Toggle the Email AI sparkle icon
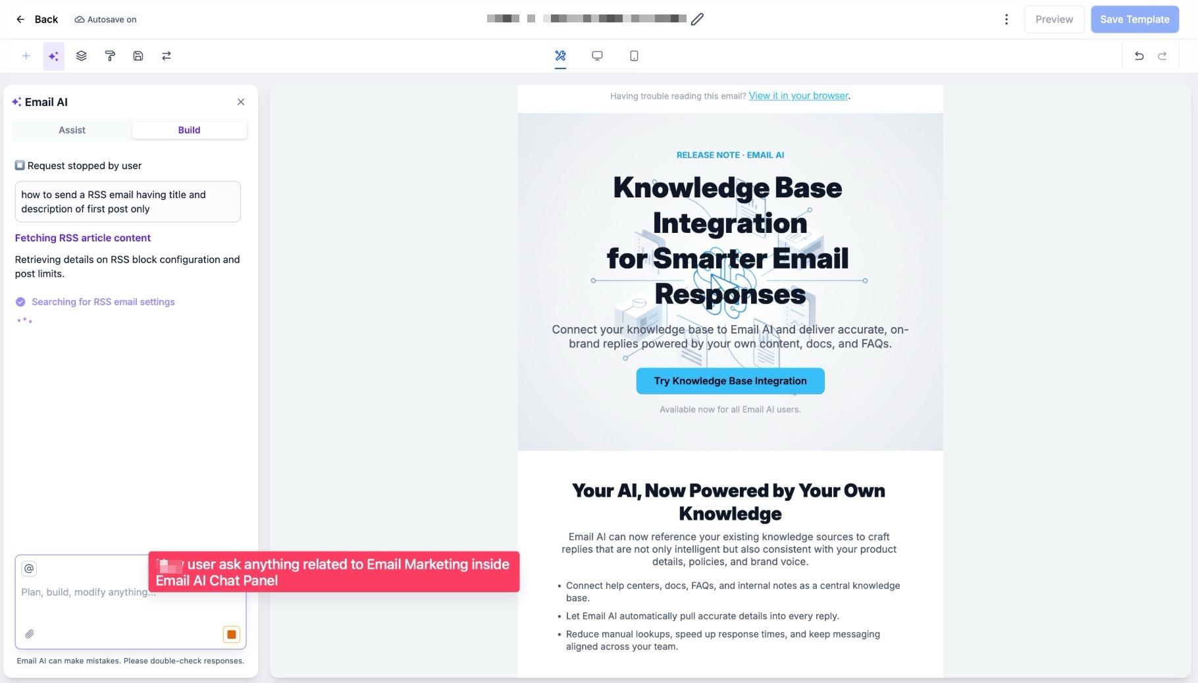Image resolution: width=1198 pixels, height=683 pixels. click(54, 56)
